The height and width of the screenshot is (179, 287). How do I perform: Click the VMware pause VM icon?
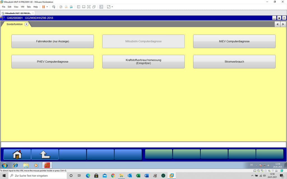tap(43, 7)
